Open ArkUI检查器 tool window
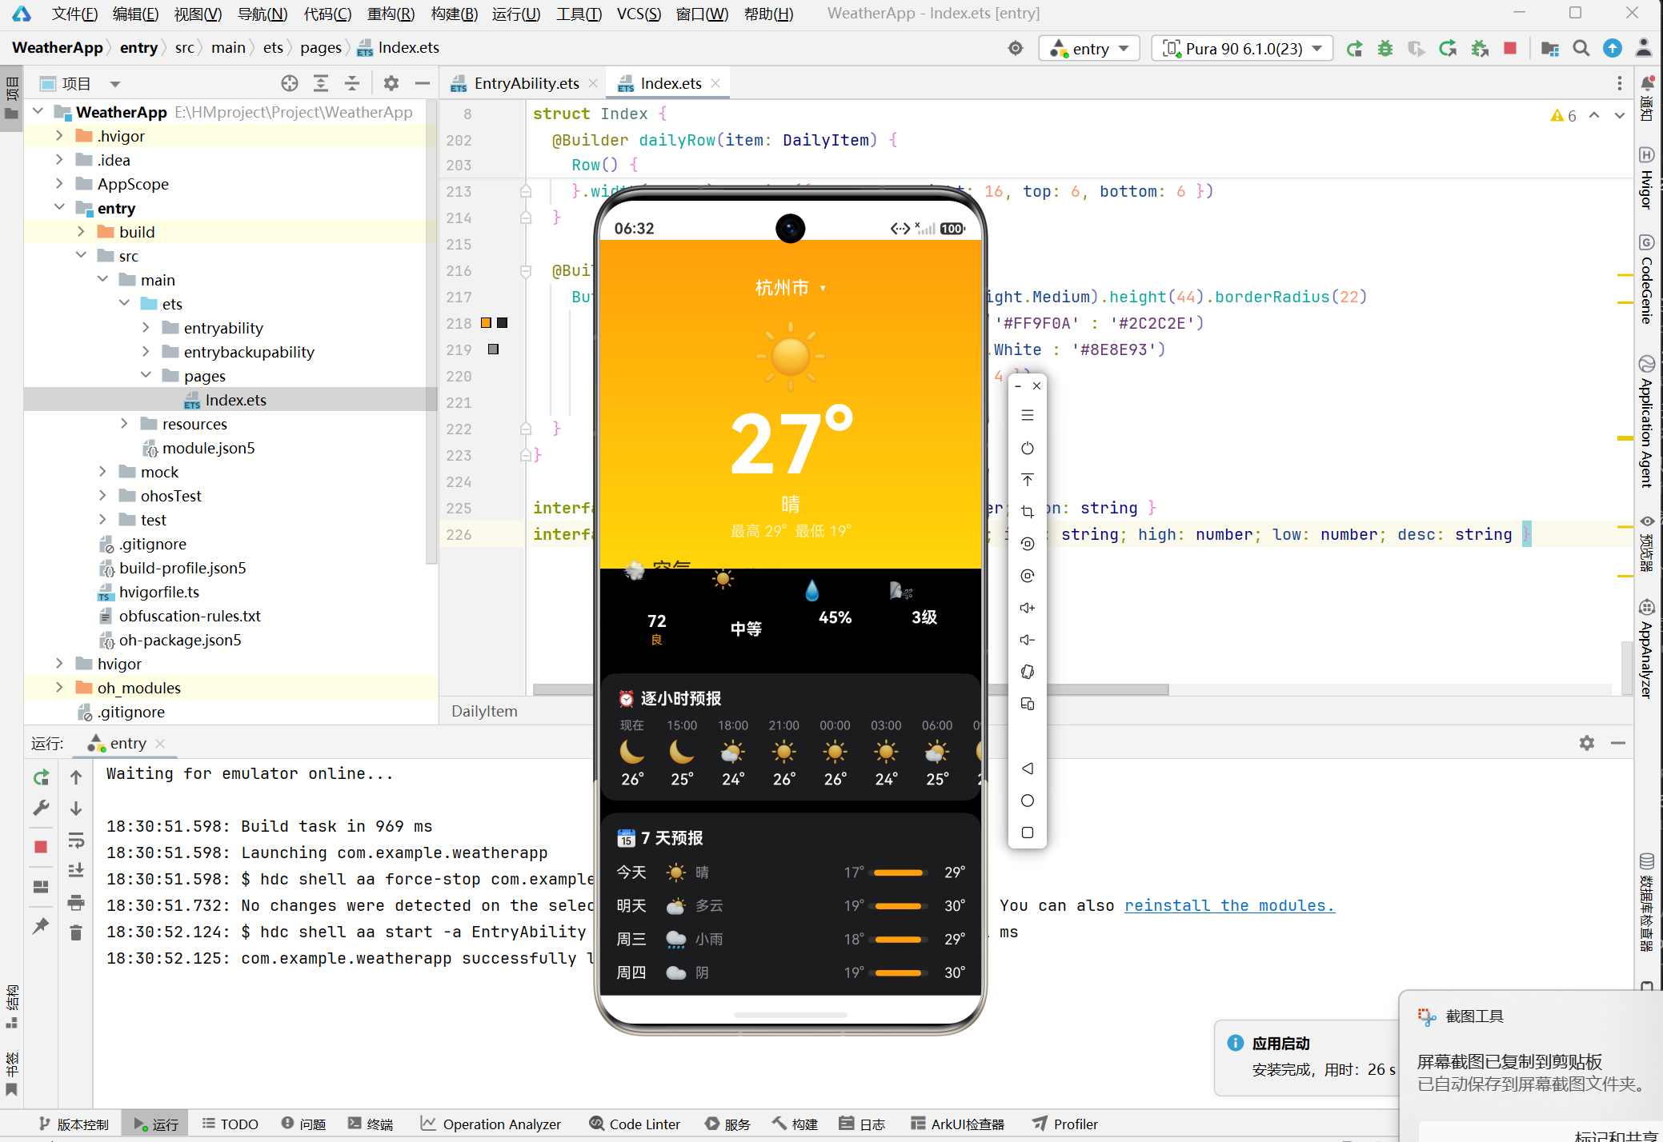 [957, 1124]
